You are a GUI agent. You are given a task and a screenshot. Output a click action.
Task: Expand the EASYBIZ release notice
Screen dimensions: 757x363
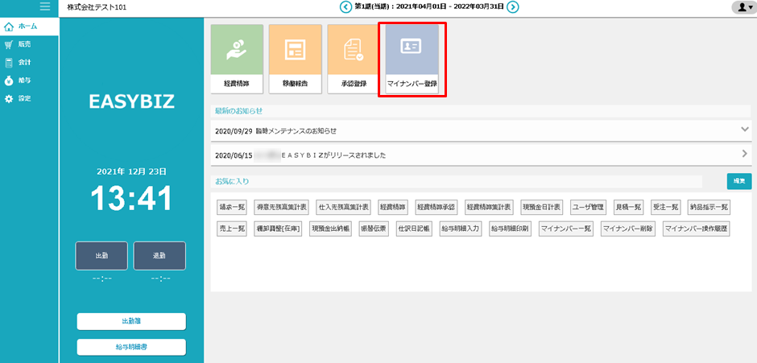pyautogui.click(x=744, y=154)
